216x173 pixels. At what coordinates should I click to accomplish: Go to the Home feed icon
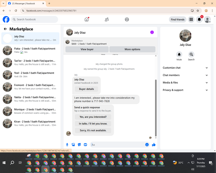tap(86, 19)
